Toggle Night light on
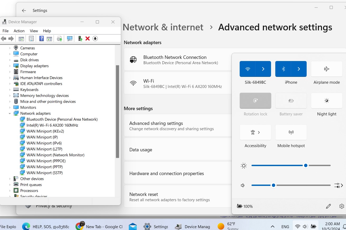Image resolution: width=346 pixels, height=230 pixels. pos(327,101)
